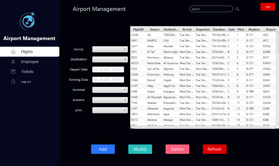Sort by FlightID column header
279x166 pixels.
[x=139, y=29]
